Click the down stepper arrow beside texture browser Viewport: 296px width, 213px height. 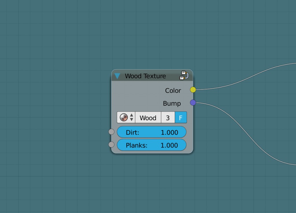[132, 119]
